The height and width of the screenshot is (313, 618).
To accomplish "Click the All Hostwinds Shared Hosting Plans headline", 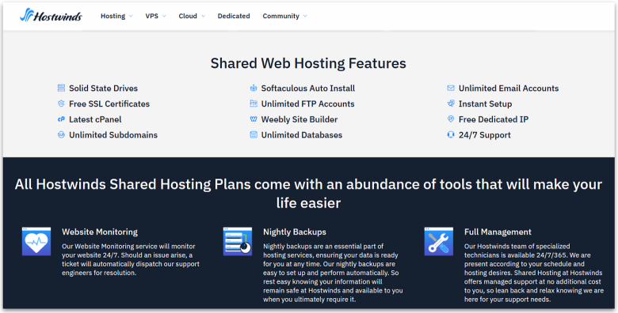I will tap(308, 194).
